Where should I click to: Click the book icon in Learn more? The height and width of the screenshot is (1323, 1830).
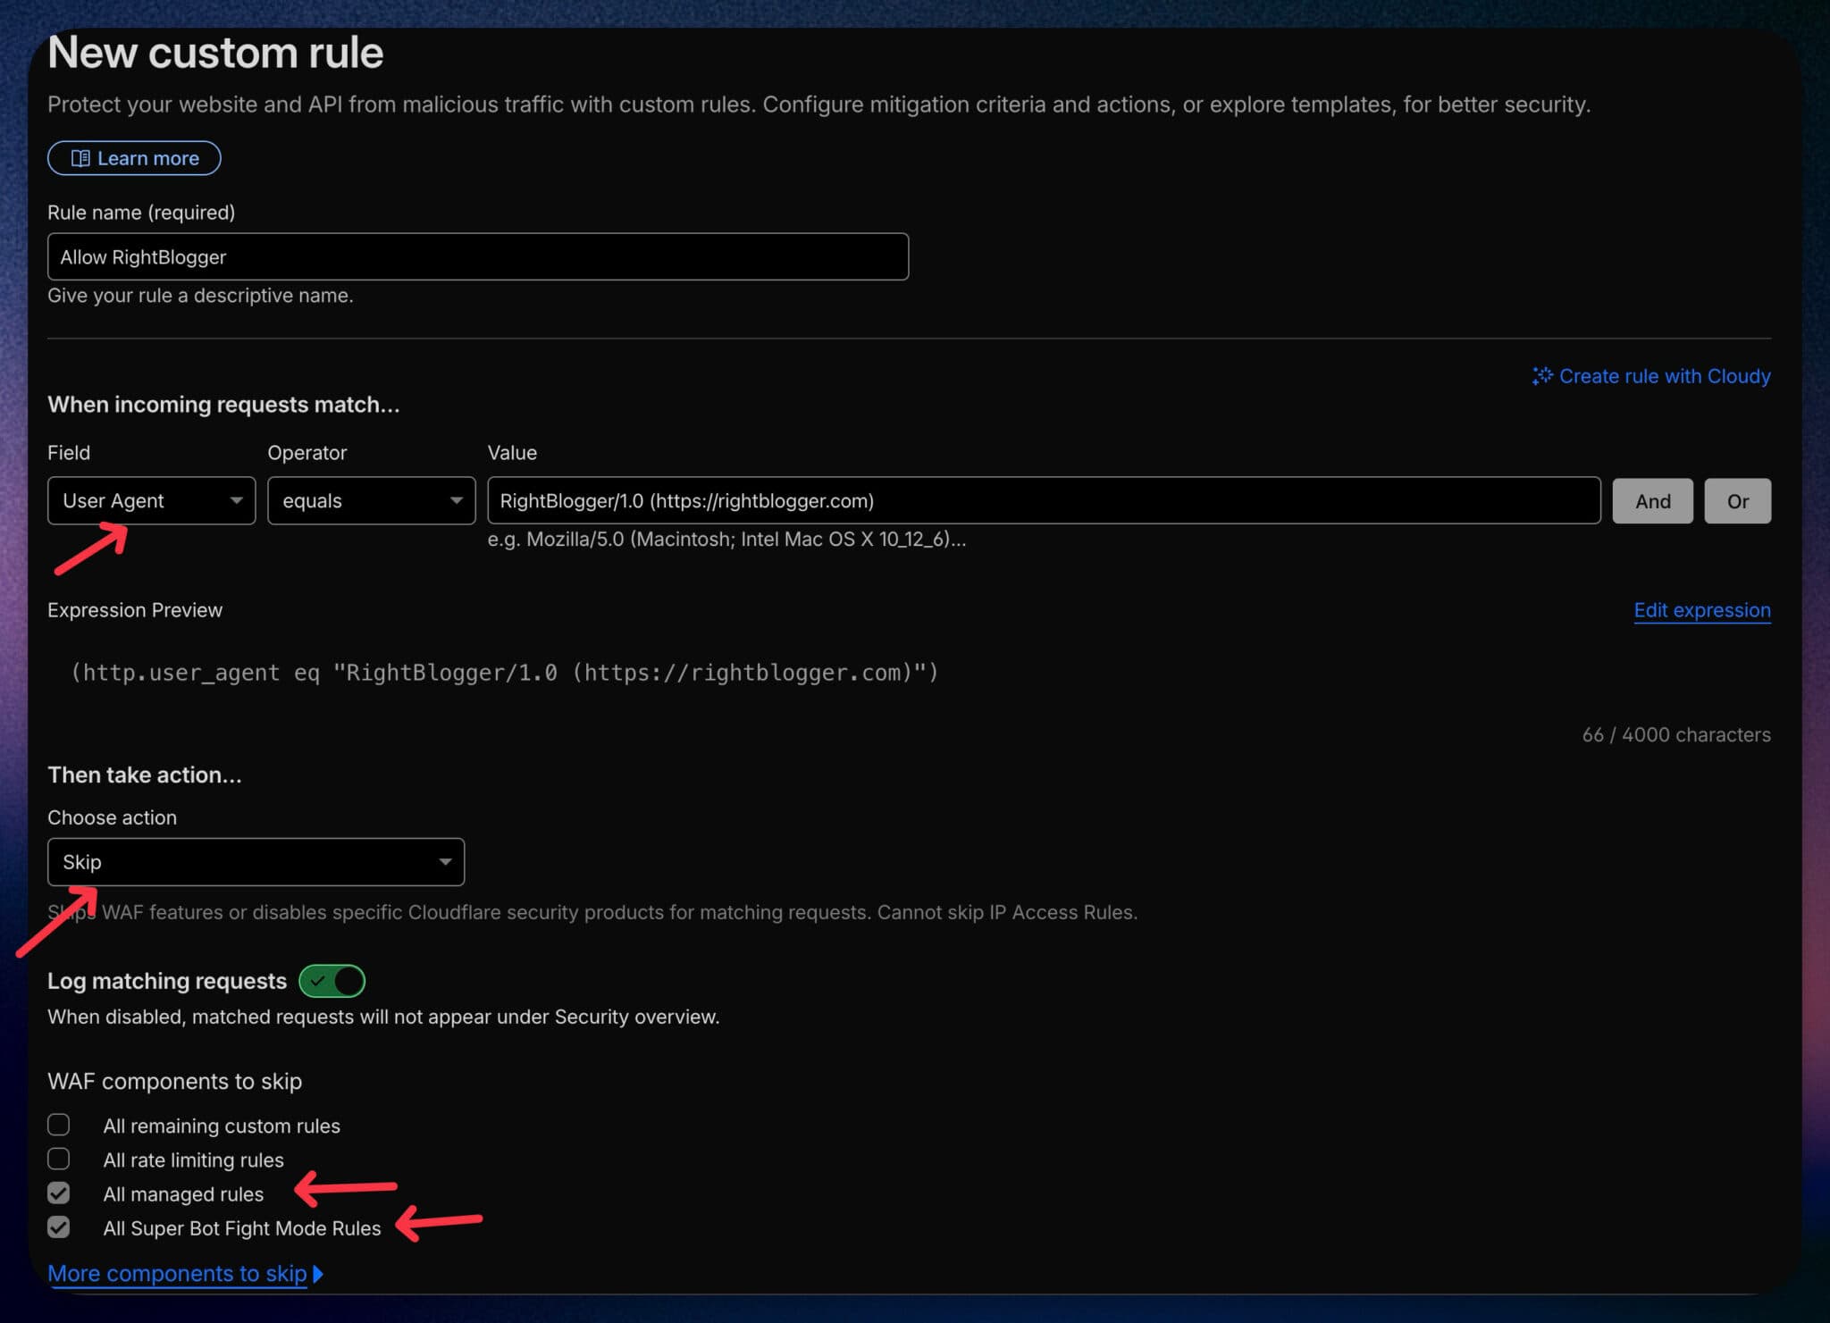(80, 158)
